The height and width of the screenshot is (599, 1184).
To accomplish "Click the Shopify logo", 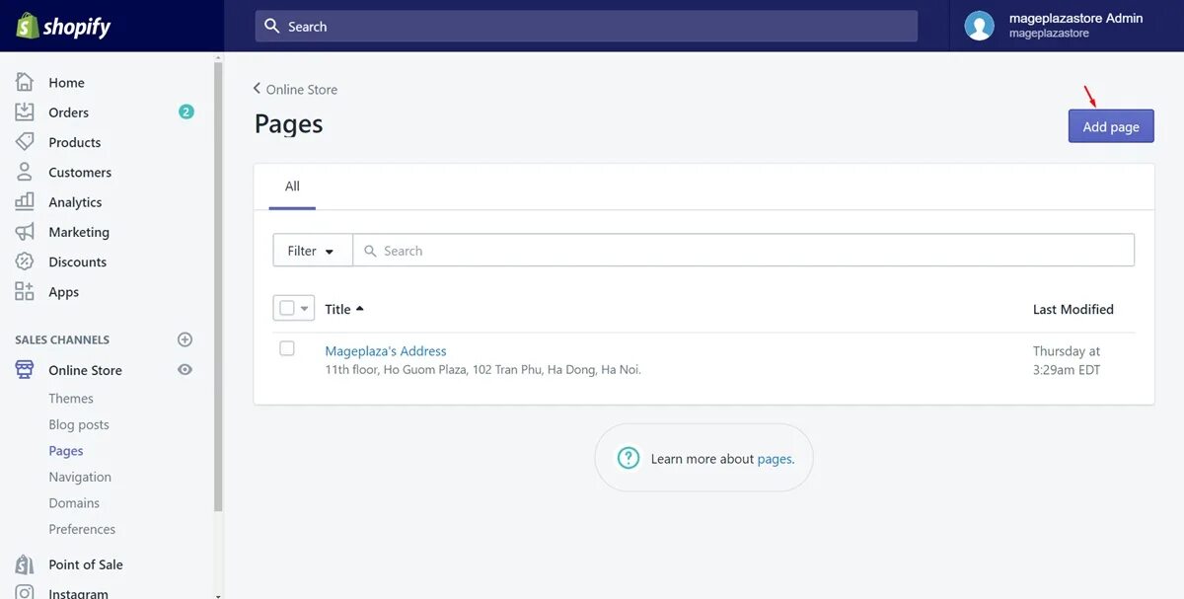I will pos(63,26).
